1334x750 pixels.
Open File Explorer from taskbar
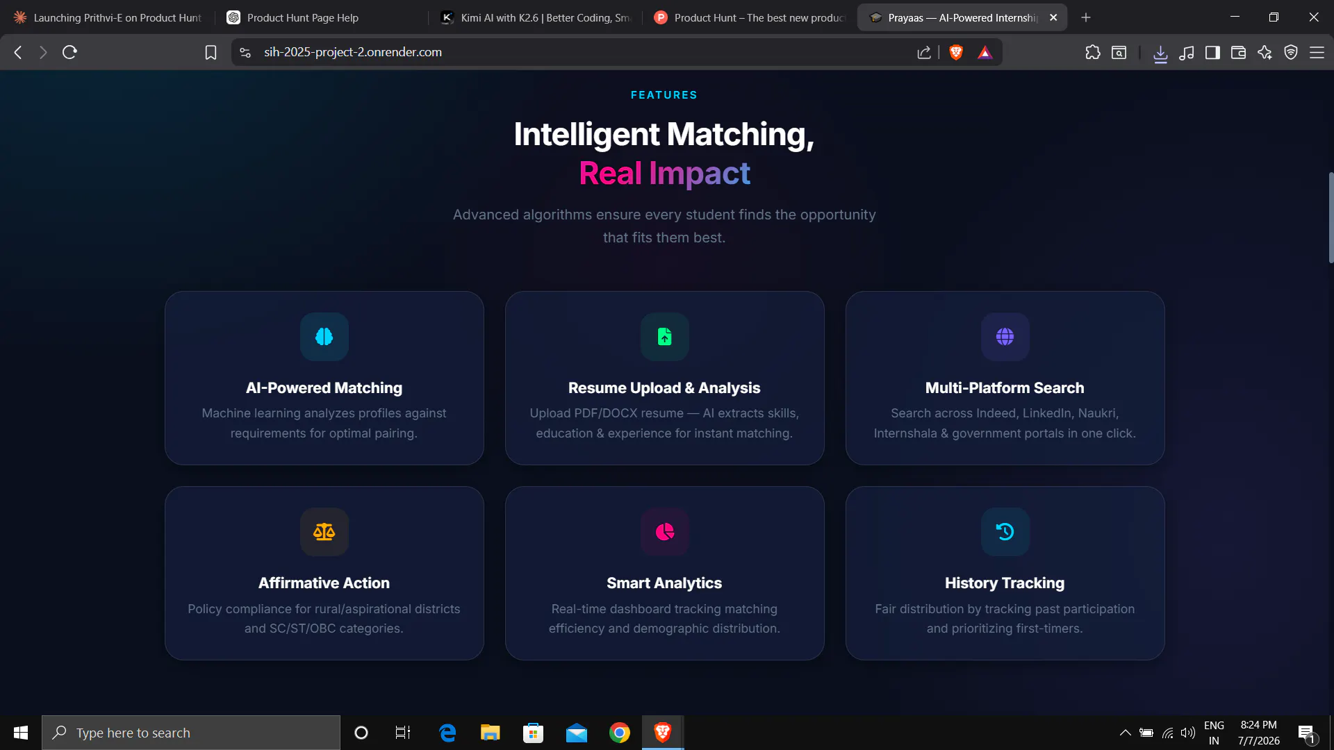point(491,733)
